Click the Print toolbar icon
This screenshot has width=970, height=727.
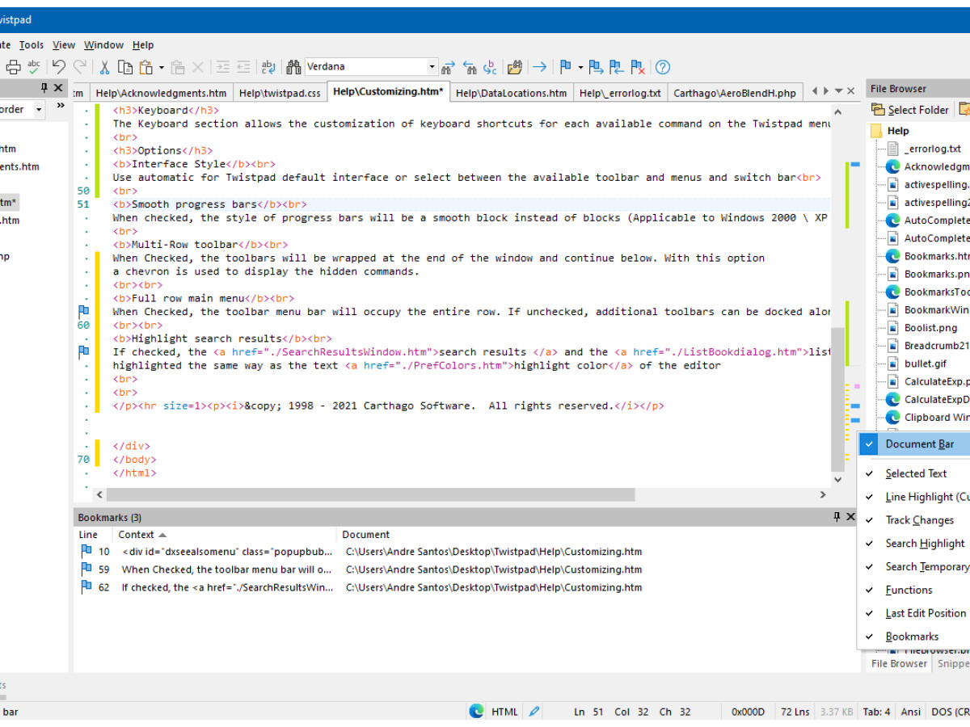13,67
